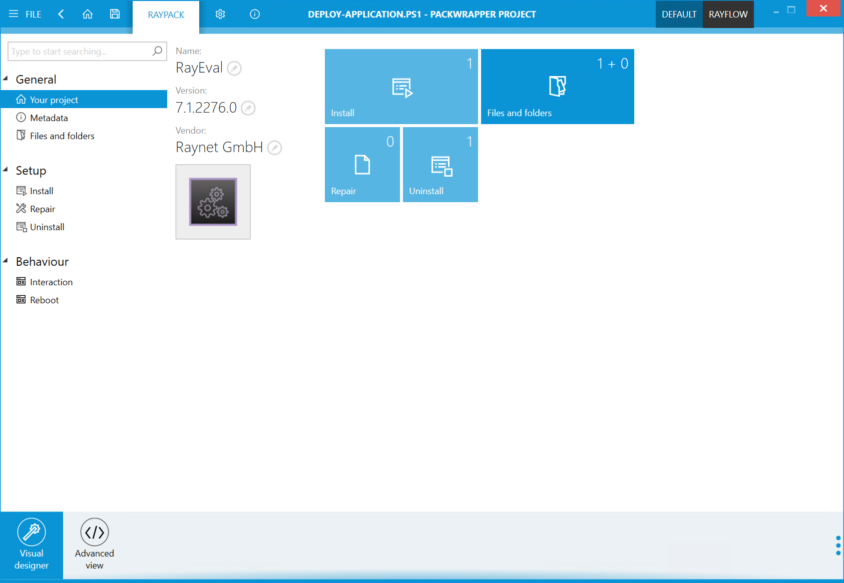Image resolution: width=844 pixels, height=583 pixels.
Task: Switch theme to RAYFLOW
Action: [728, 14]
